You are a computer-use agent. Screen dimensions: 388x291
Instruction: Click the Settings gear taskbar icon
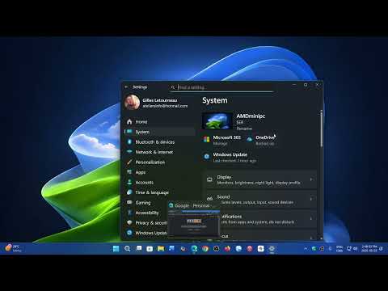point(272,248)
